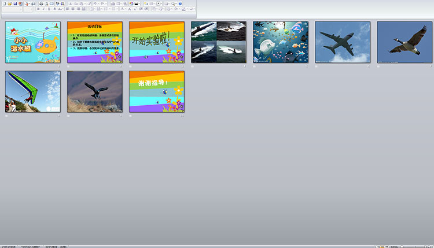Screen dimensions: 434x248
Task: Center the text alignment
Action: click(x=73, y=9)
